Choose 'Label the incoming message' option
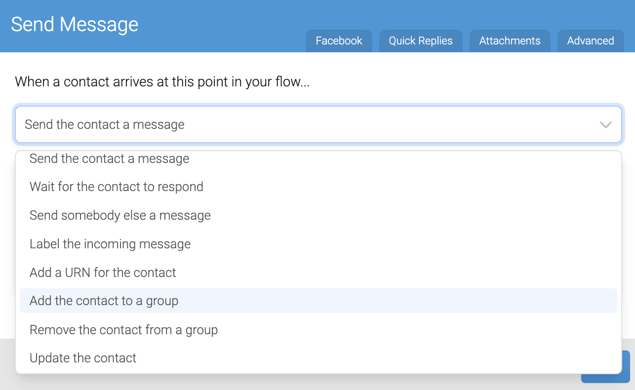The height and width of the screenshot is (390, 635). tap(318, 244)
